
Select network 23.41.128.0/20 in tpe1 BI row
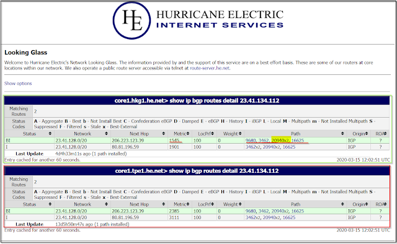[71, 211]
